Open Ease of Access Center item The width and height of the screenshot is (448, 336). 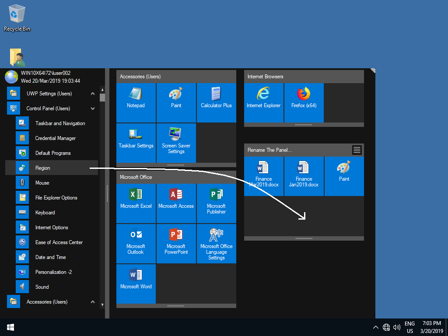click(59, 242)
